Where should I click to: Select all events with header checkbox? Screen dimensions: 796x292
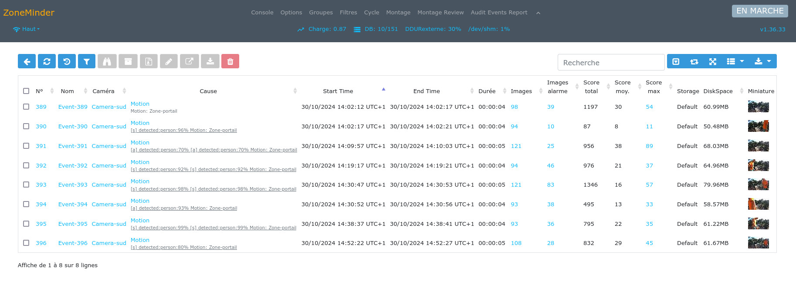26,91
